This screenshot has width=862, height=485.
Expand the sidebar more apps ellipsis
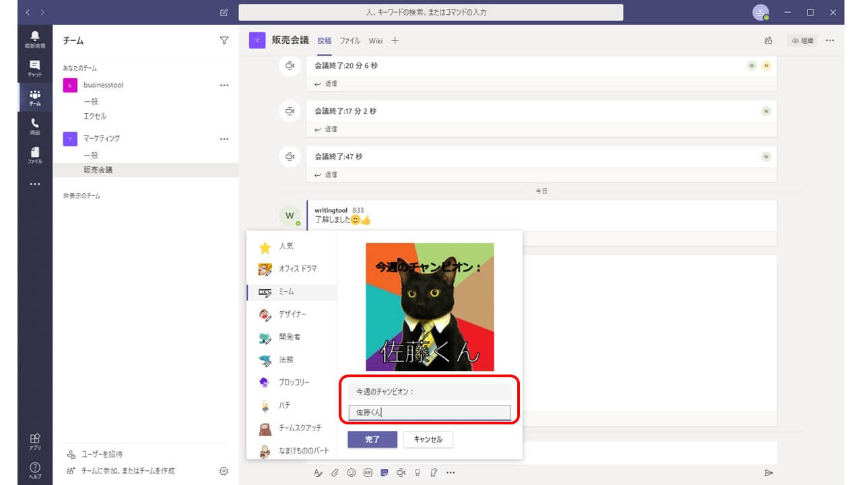(35, 184)
